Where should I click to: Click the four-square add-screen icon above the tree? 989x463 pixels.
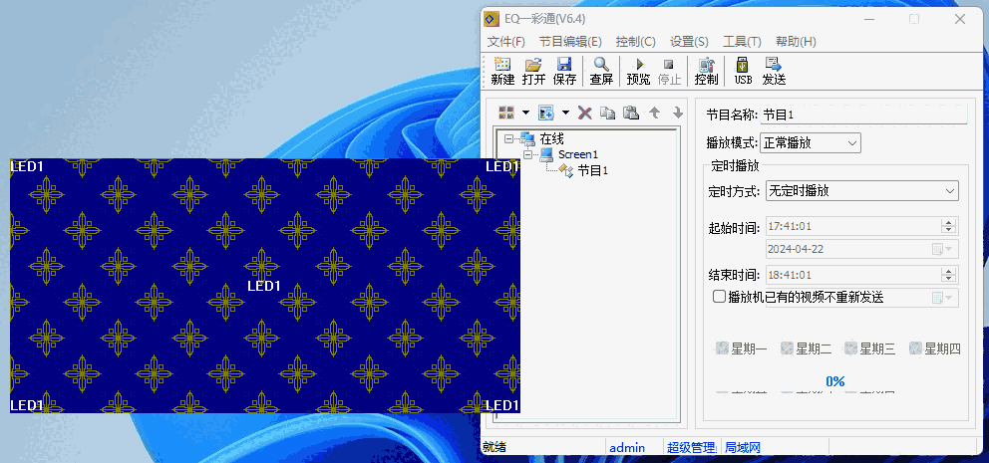506,113
